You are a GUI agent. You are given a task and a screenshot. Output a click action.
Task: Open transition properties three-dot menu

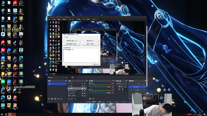[126, 89]
